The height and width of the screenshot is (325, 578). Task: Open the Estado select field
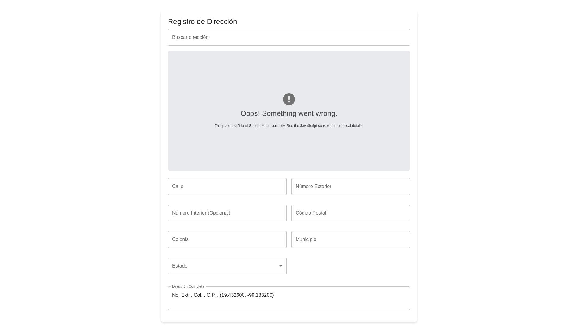pos(223,266)
